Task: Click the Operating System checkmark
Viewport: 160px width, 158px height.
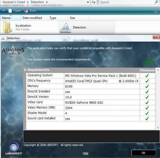Action: click(147, 76)
